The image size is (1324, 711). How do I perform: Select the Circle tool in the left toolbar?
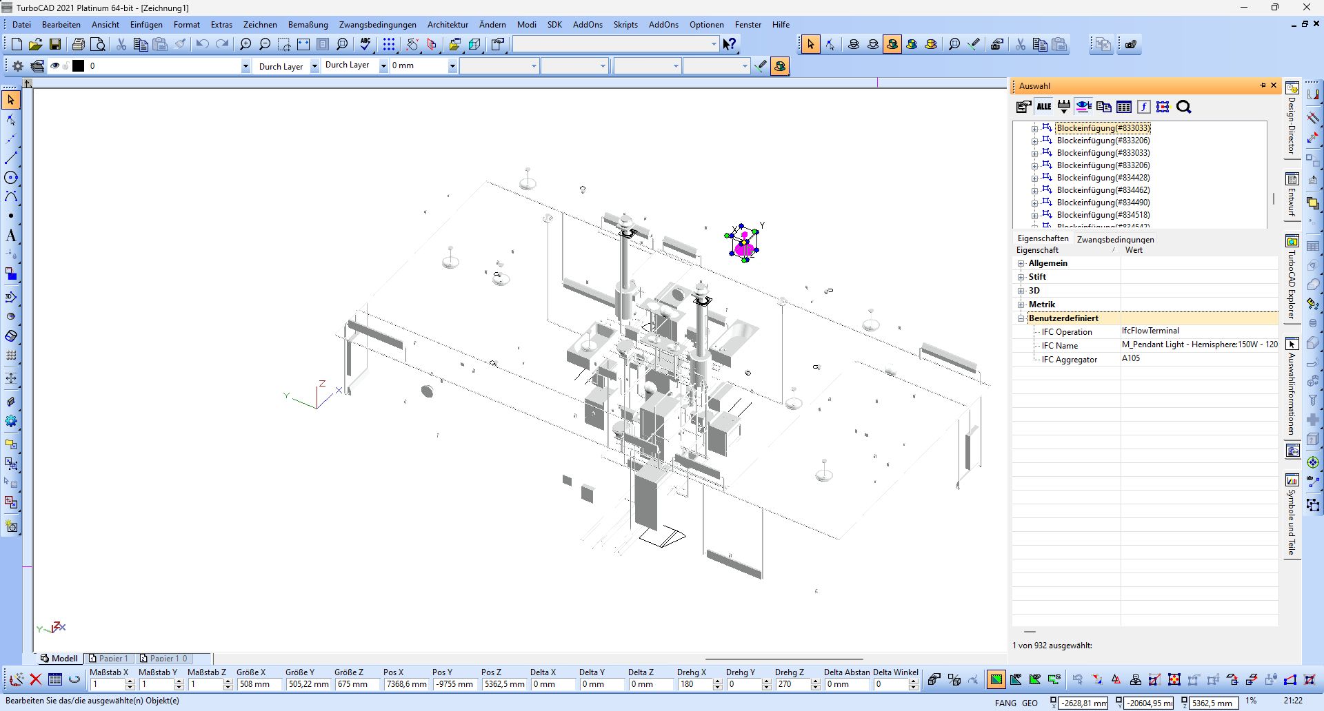point(11,178)
